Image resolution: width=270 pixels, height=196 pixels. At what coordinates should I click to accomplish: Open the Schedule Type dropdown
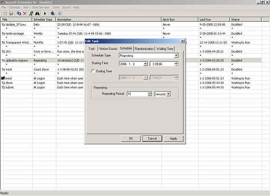point(176,56)
